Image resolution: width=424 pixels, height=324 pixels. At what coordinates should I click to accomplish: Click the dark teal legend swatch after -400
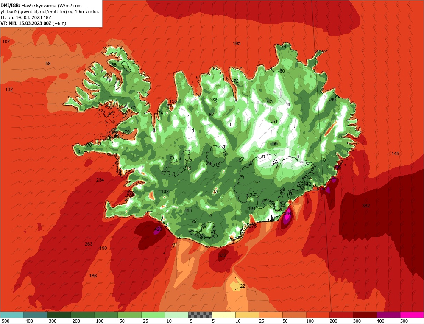click(x=35, y=315)
